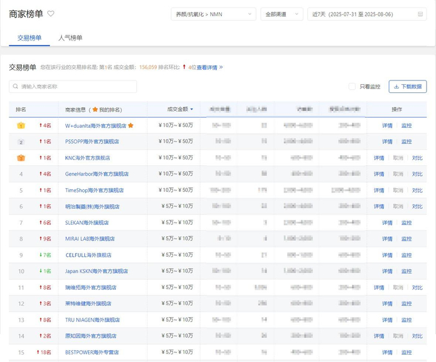Click 监控 for PSSOPP store row
Screen dimensions: 436x362
click(x=407, y=142)
